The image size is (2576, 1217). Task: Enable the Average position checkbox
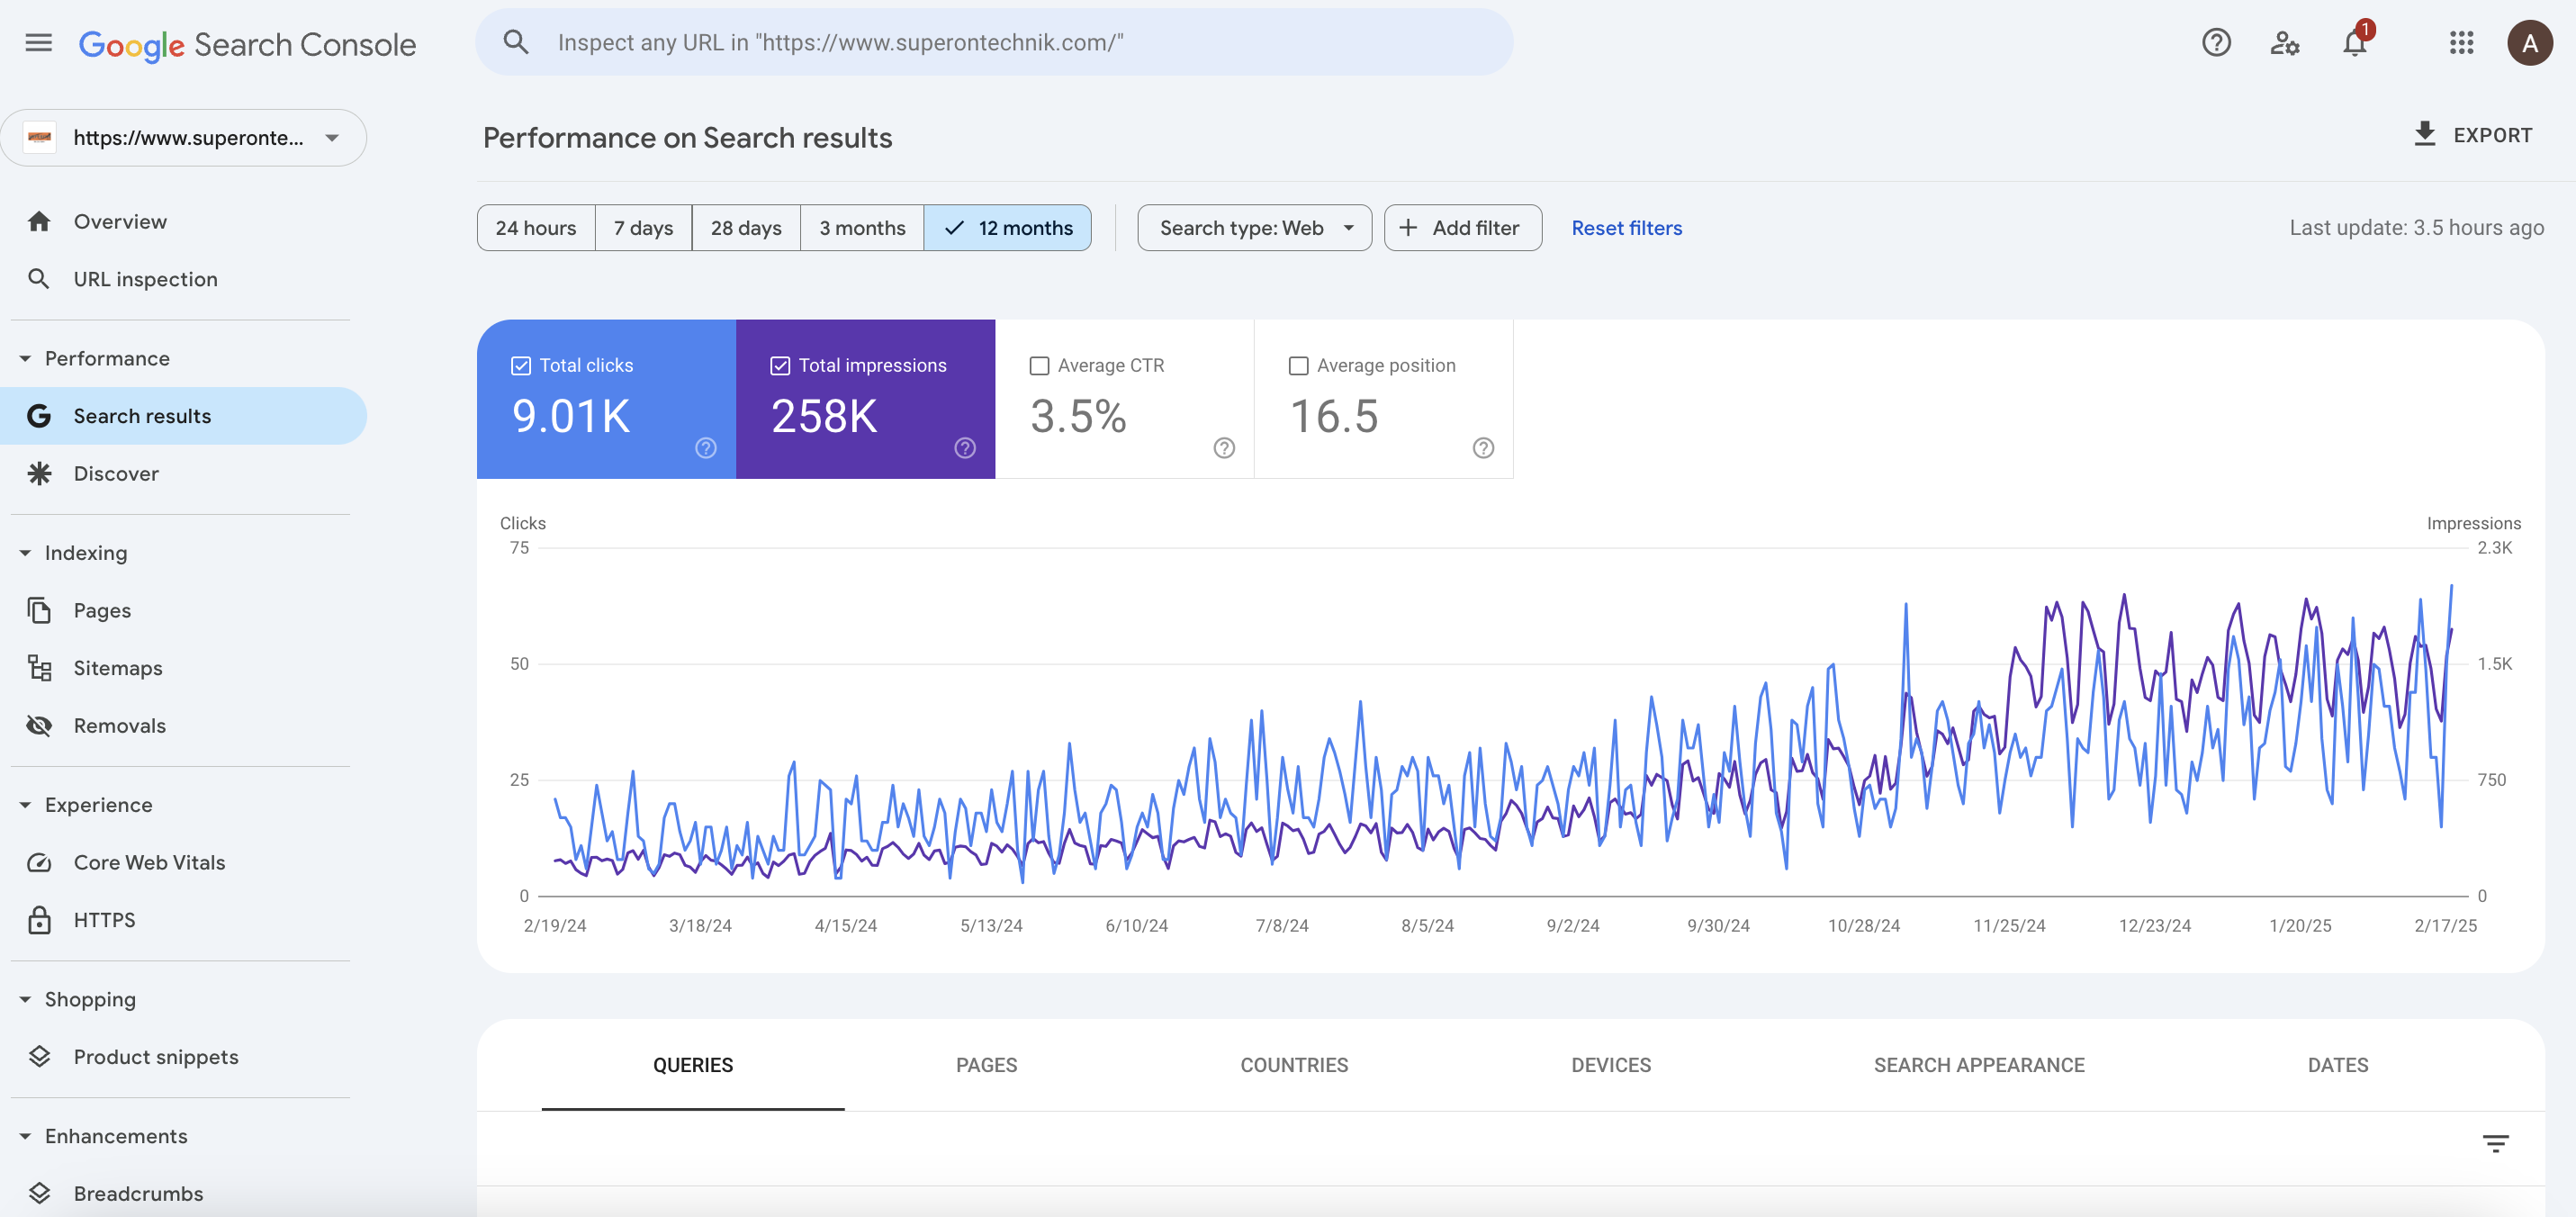pos(1298,366)
